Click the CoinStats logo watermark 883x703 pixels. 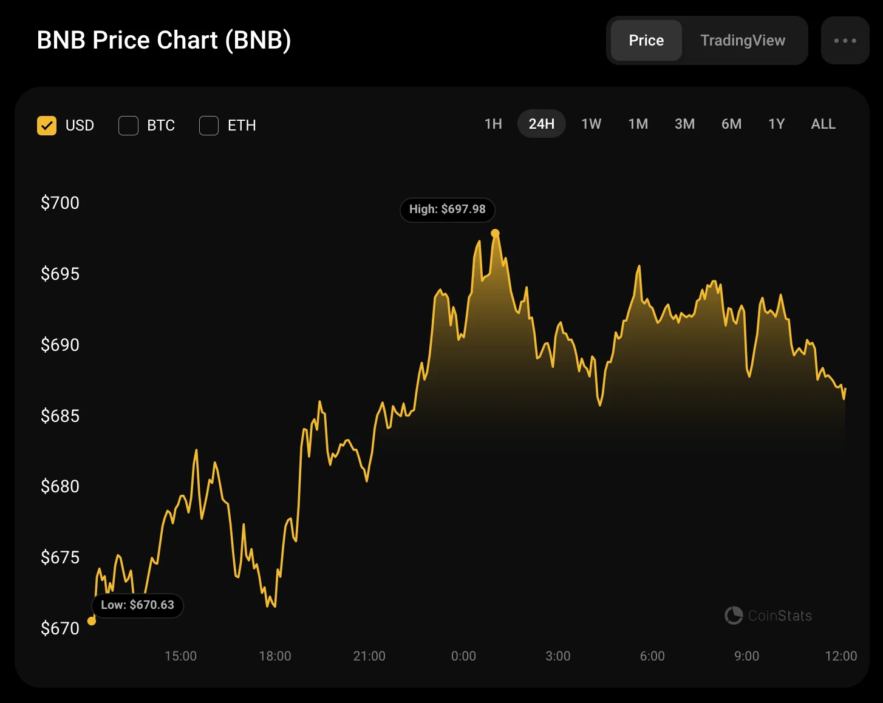point(768,616)
